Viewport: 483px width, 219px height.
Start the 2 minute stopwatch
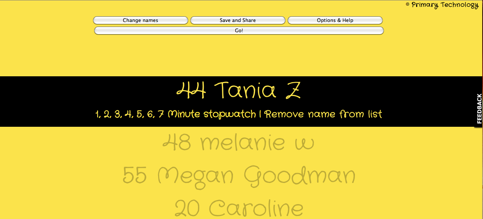pyautogui.click(x=107, y=114)
